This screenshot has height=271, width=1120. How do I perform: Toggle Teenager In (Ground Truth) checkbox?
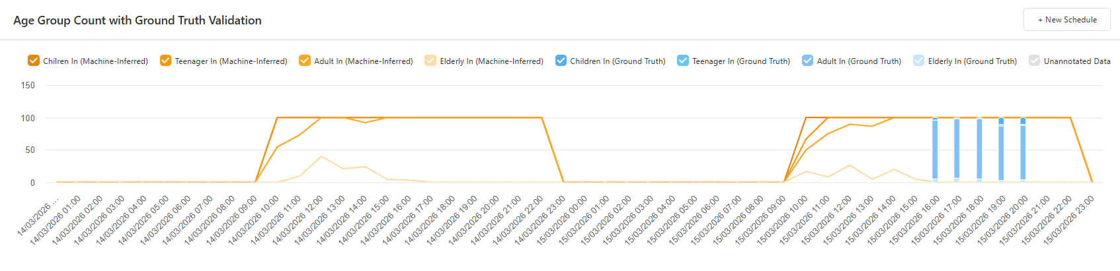tap(683, 61)
